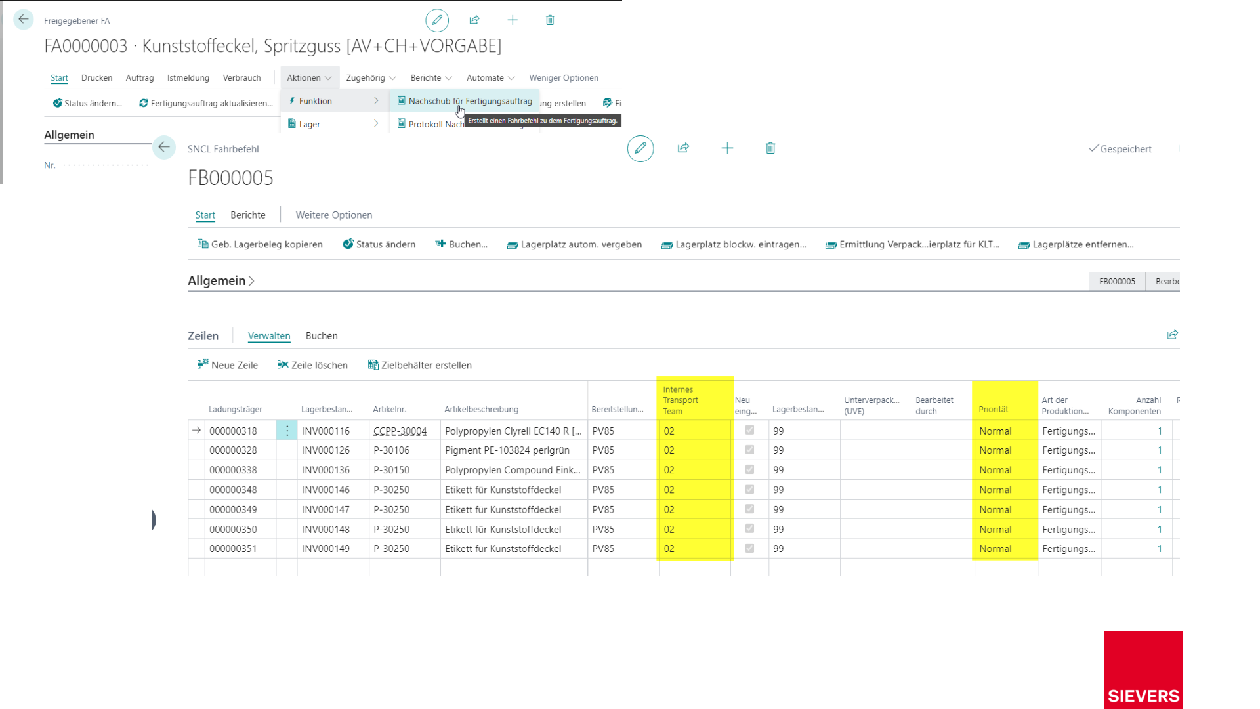Viewport: 1260px width, 709px height.
Task: Click Lagerplatz blockw. eintragen...
Action: [734, 244]
